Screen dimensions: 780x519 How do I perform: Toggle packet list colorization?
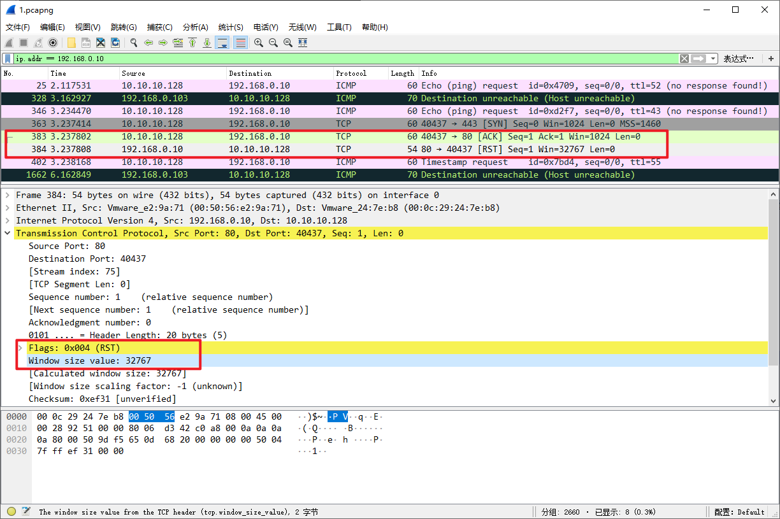click(x=241, y=43)
